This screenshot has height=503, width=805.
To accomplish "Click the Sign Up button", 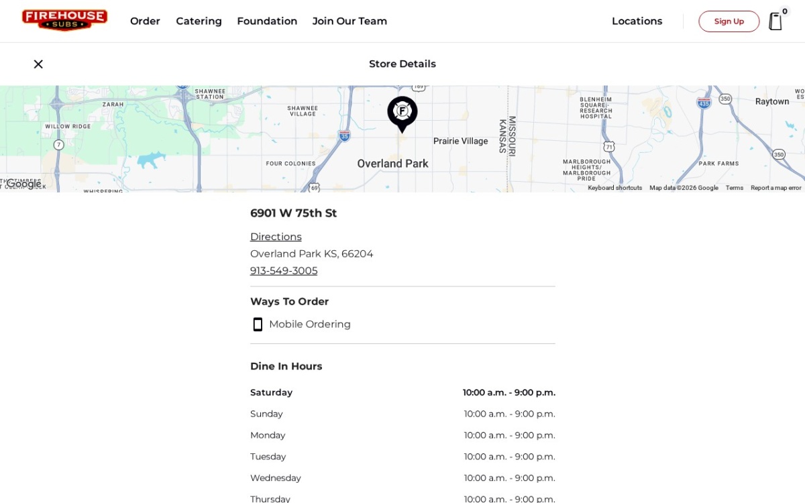I will [x=729, y=21].
